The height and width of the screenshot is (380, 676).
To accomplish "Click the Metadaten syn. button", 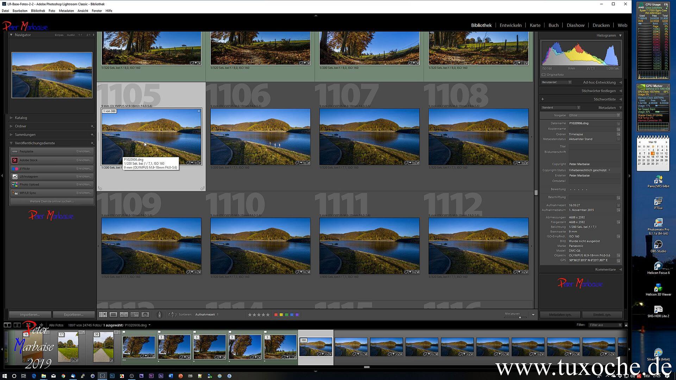I will click(x=560, y=315).
